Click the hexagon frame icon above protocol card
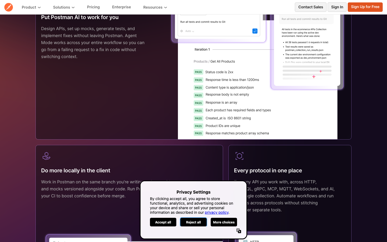The width and height of the screenshot is (387, 242). pos(239,156)
